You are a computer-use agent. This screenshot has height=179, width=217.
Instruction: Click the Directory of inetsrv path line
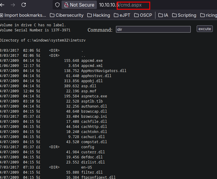[x=43, y=40]
